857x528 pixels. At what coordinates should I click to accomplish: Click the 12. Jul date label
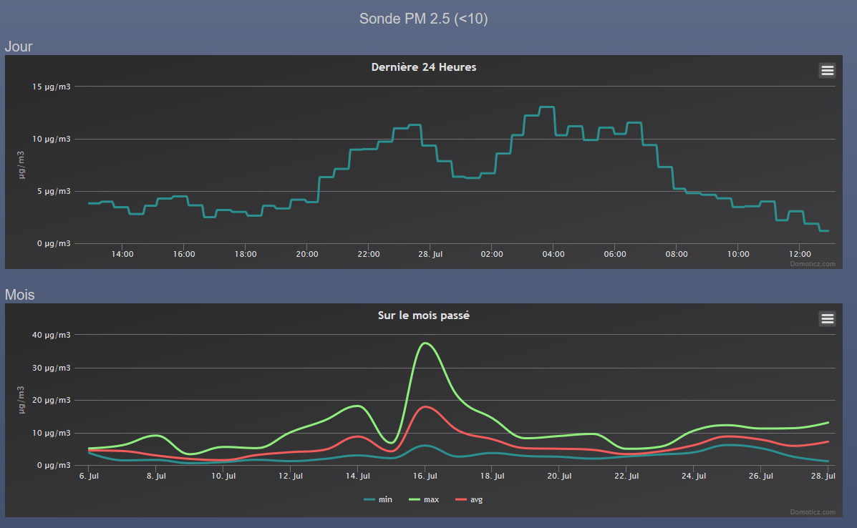(x=291, y=476)
